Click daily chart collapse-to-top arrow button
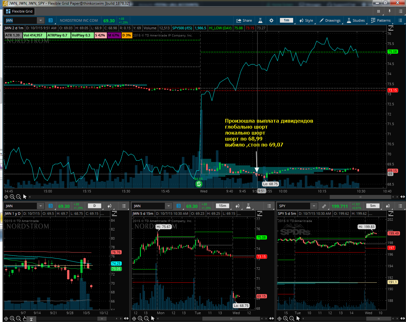 pyautogui.click(x=32, y=319)
